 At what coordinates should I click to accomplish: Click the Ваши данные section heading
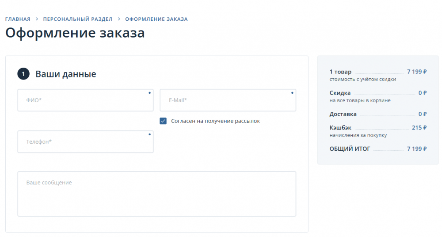point(66,74)
